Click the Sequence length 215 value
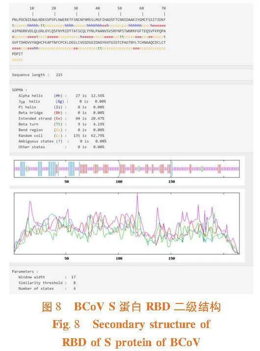The height and width of the screenshot is (351, 260). pos(59,75)
